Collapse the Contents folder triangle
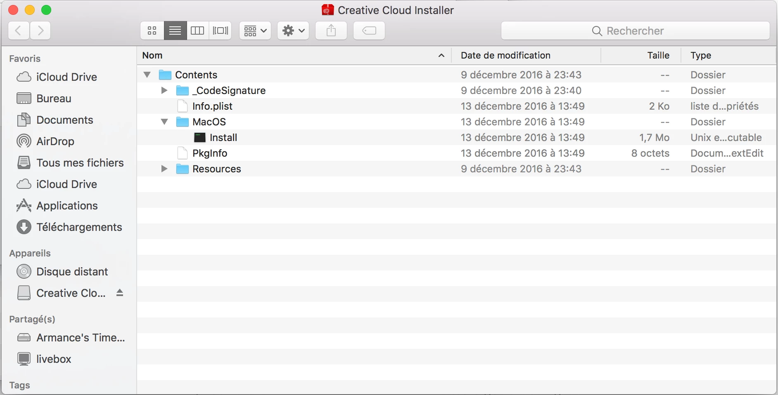The image size is (778, 395). click(x=147, y=75)
